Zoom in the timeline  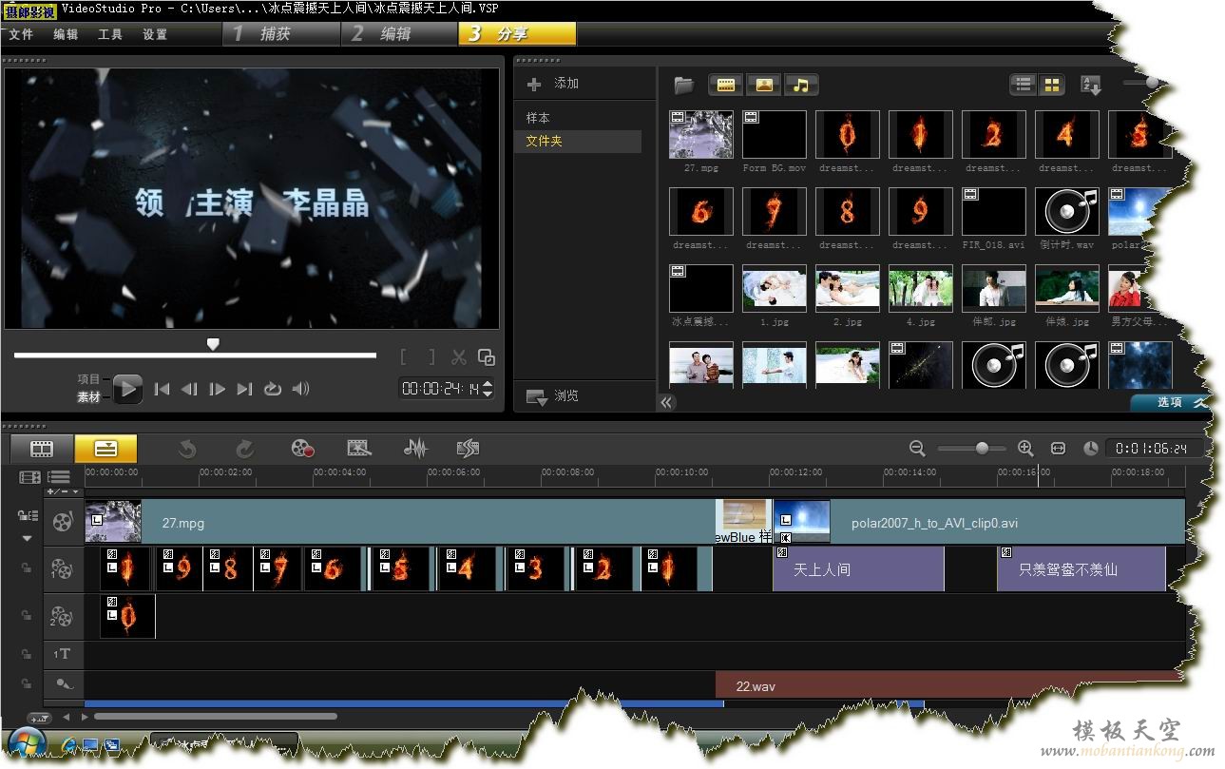(1025, 449)
